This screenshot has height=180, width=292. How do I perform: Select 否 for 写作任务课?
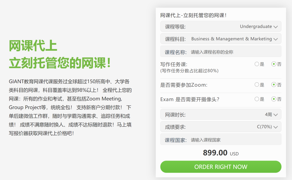[274, 64]
